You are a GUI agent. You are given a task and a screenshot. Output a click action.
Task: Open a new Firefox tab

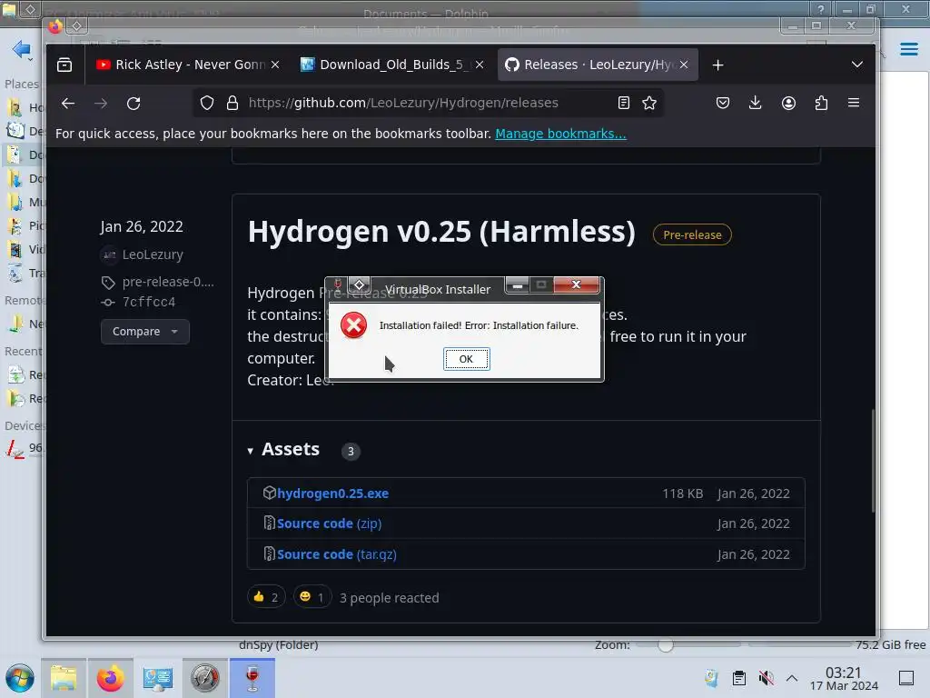(x=717, y=65)
